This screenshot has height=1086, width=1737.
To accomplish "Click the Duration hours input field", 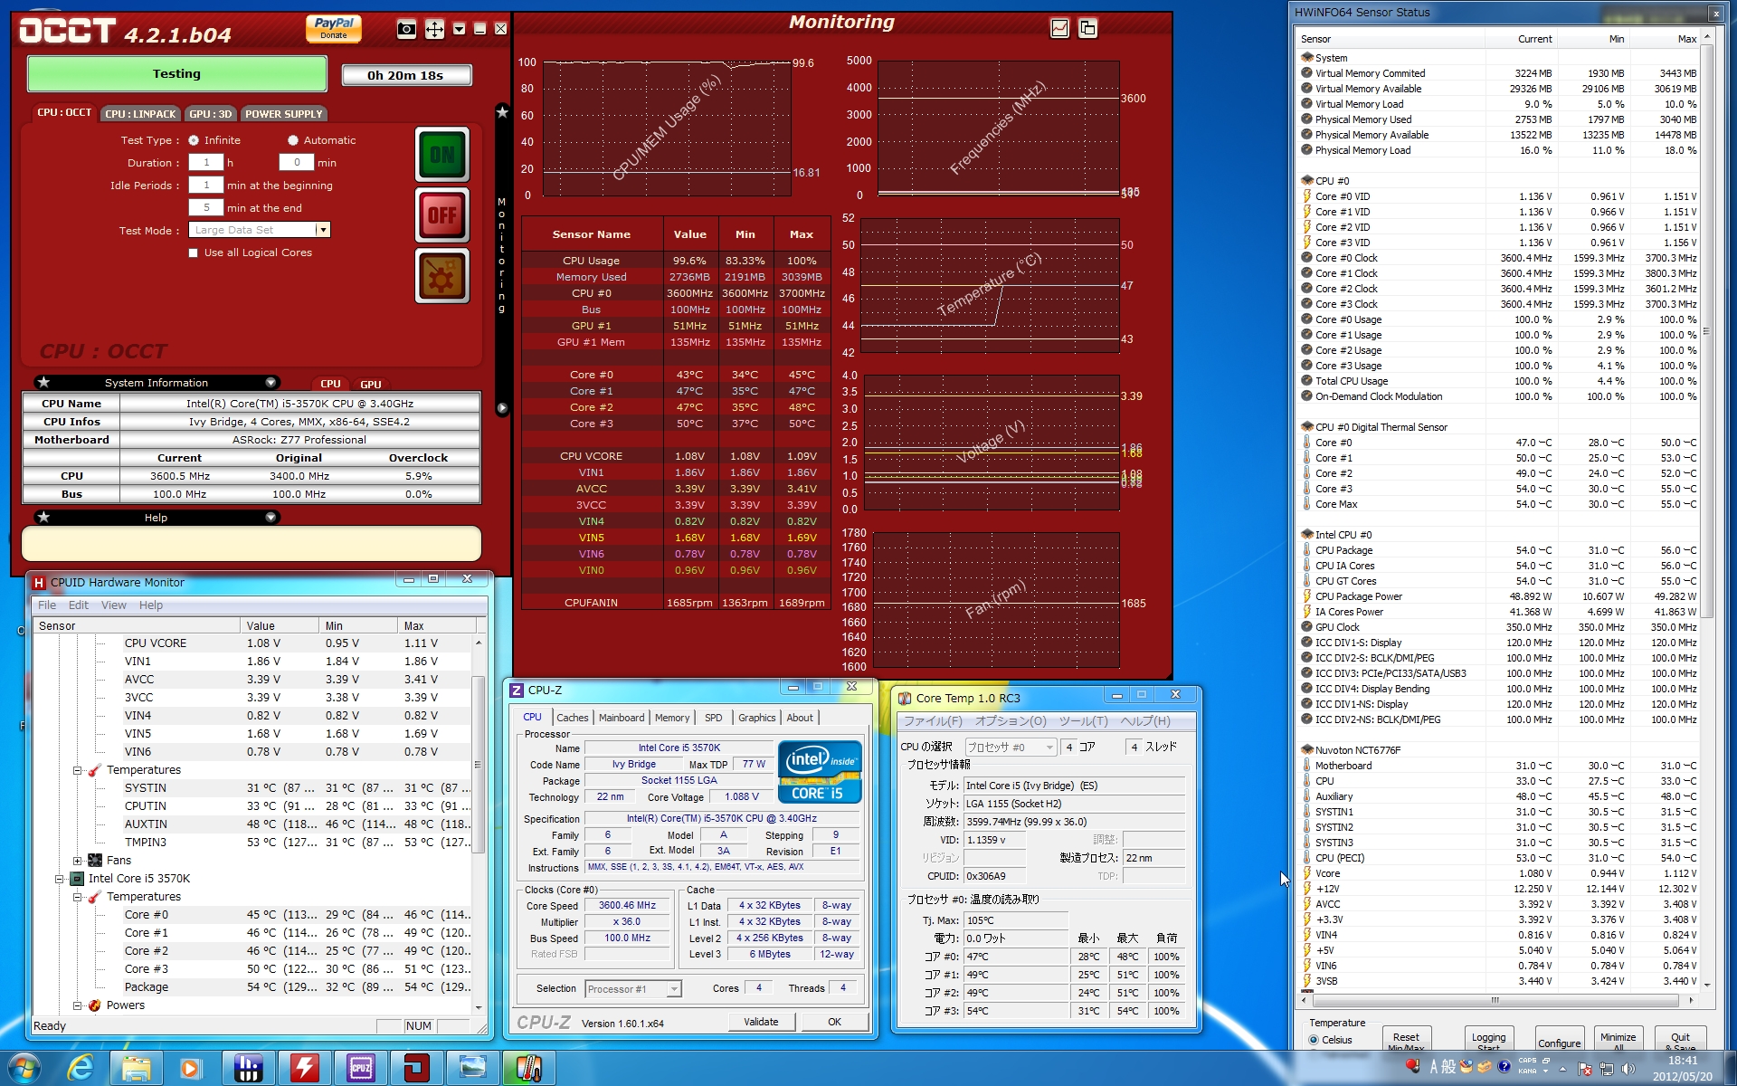I will pos(205,163).
